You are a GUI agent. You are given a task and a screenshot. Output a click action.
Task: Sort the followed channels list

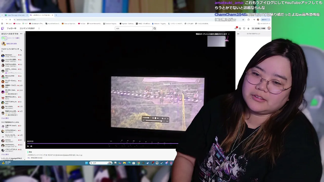pos(21,50)
